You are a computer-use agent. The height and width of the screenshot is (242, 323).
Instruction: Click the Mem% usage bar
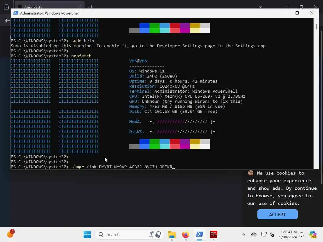[182, 122]
